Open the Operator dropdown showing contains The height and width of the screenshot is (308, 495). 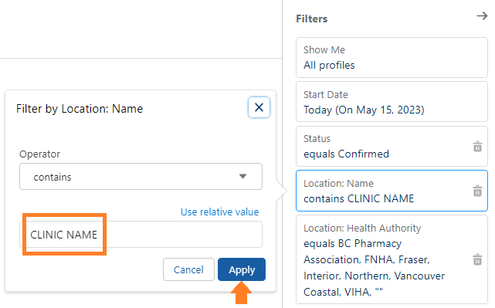[x=141, y=177]
